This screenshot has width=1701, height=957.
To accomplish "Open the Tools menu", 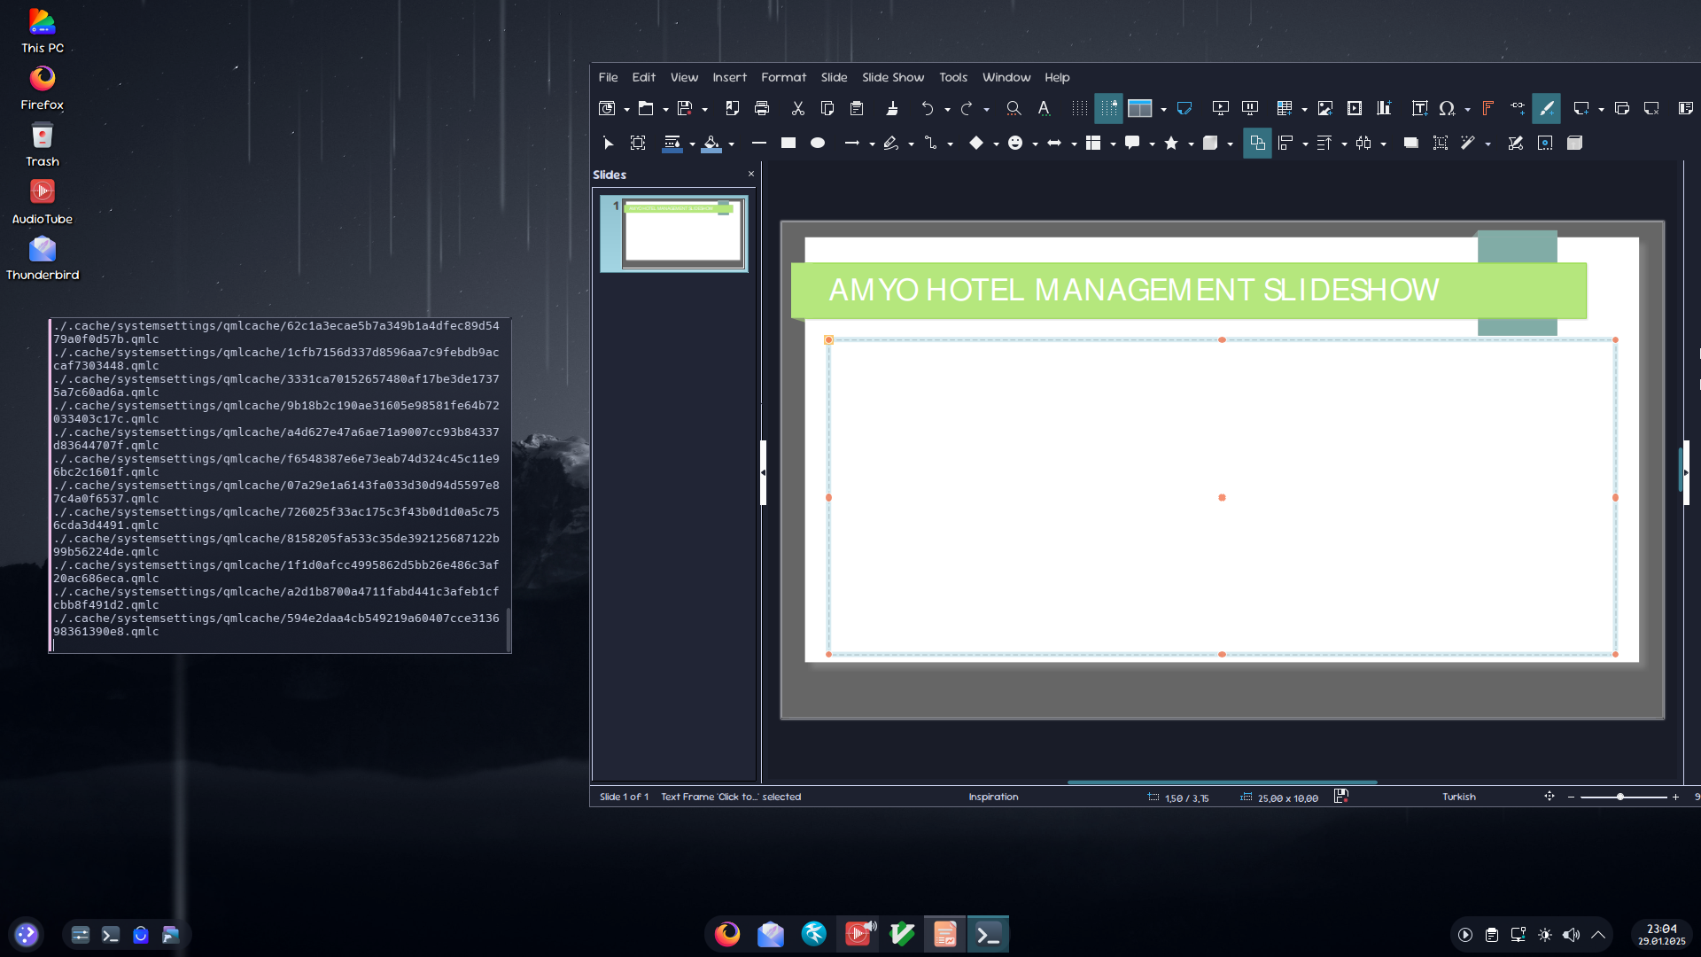I will [x=953, y=77].
